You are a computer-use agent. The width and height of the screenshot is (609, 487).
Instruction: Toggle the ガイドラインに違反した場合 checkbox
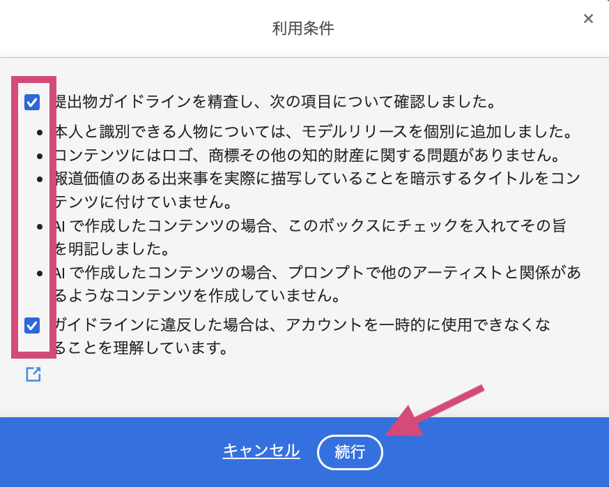tap(32, 326)
